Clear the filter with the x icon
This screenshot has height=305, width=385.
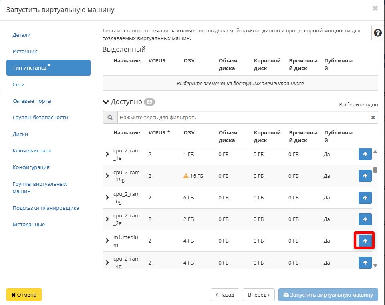point(373,118)
